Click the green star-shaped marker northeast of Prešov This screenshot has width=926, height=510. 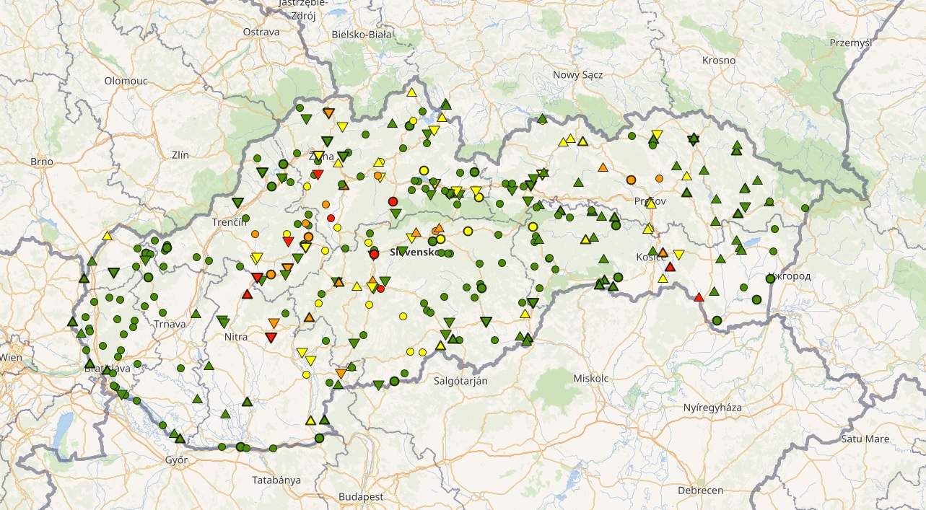[x=693, y=139]
